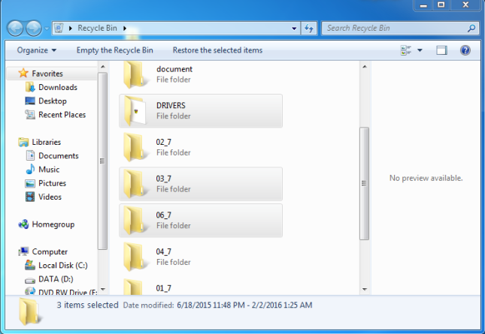This screenshot has height=334, width=485.
Task: Open the view options dropdown arrow
Action: click(420, 50)
